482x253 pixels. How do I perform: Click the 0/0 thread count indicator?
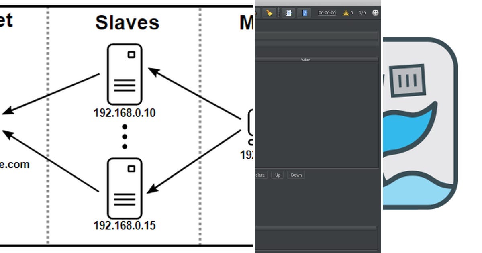(362, 13)
